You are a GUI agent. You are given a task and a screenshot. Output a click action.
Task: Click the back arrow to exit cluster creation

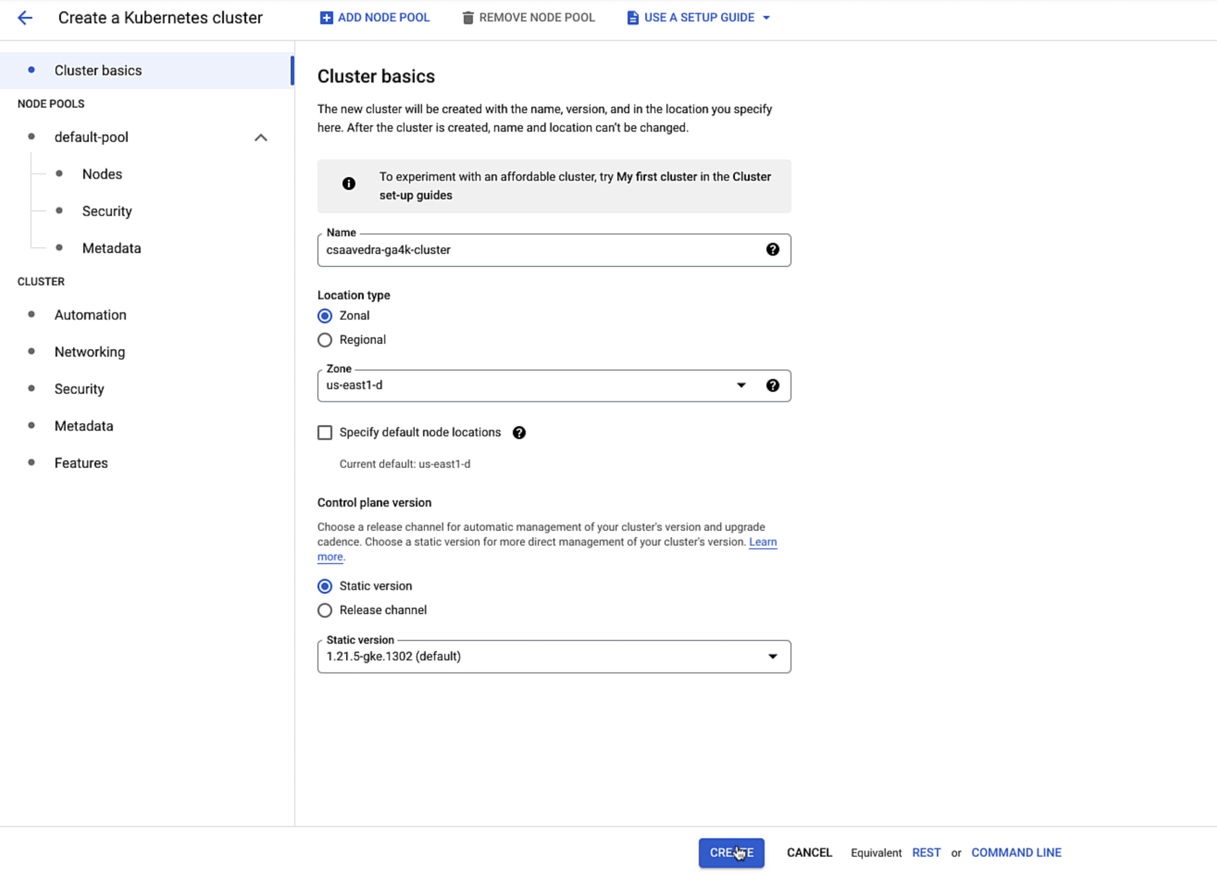[24, 17]
